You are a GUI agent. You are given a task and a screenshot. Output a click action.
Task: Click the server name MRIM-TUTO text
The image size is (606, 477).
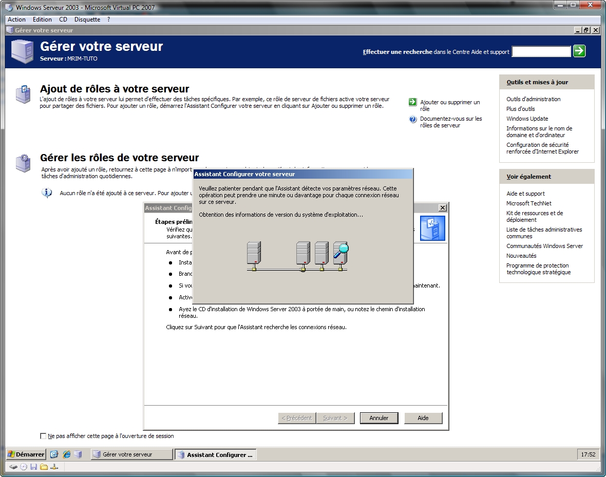[82, 59]
